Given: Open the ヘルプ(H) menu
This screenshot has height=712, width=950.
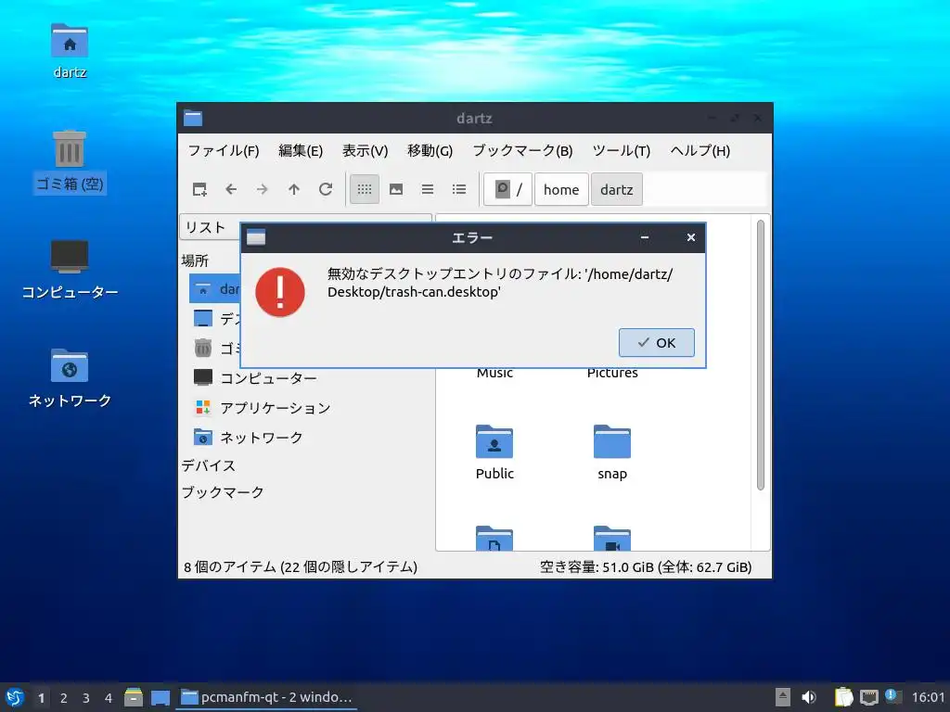Looking at the screenshot, I should [x=700, y=151].
